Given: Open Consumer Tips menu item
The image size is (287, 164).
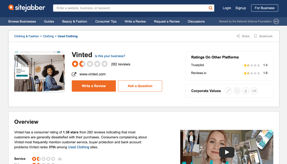Looking at the screenshot, I should click(x=106, y=21).
